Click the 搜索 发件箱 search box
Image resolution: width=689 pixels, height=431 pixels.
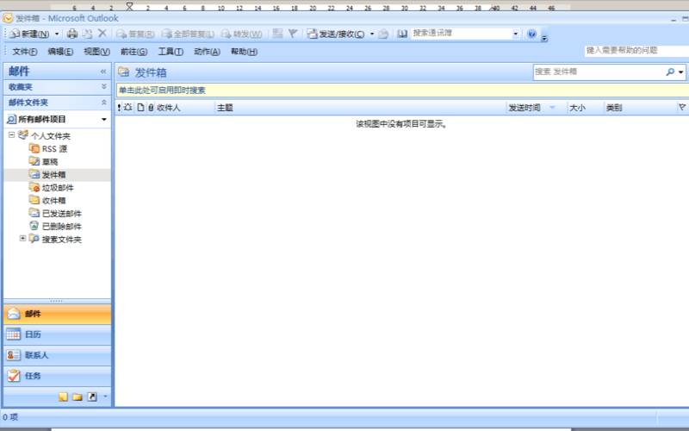point(599,72)
